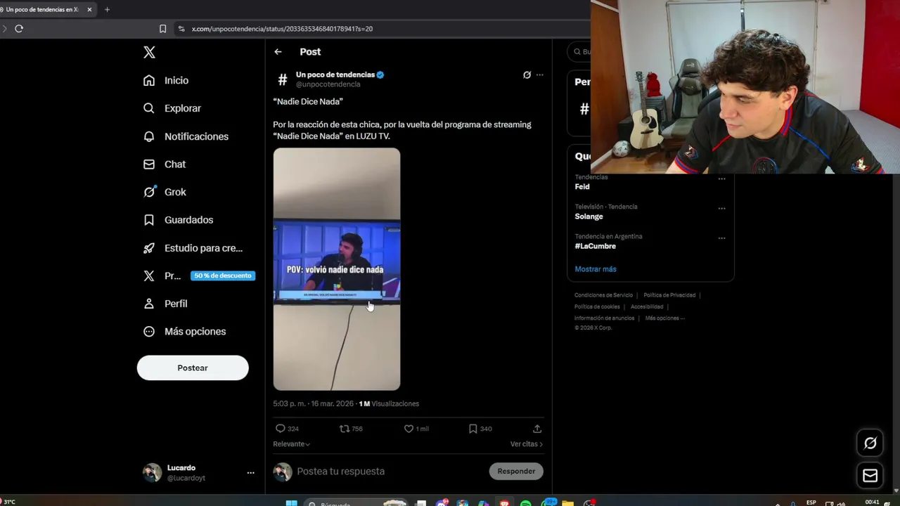
Task: Click the site settings icon beside URL
Action: pos(181,29)
